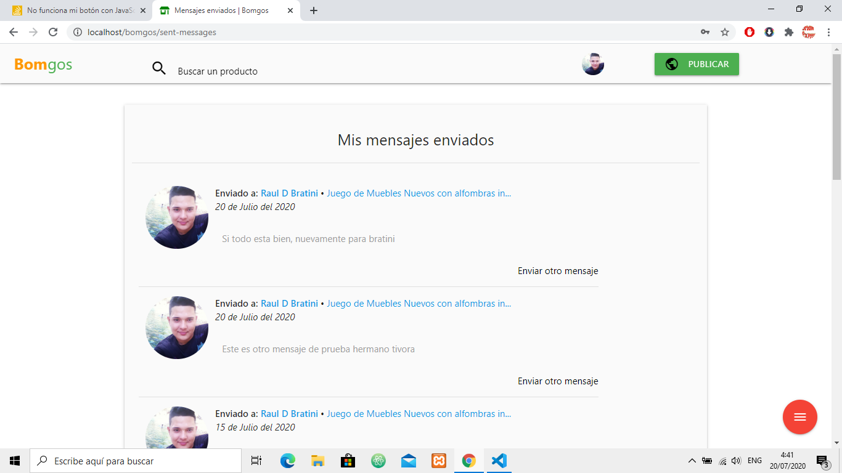Click the second message's avatar photo
This screenshot has width=842, height=473.
pyautogui.click(x=177, y=328)
